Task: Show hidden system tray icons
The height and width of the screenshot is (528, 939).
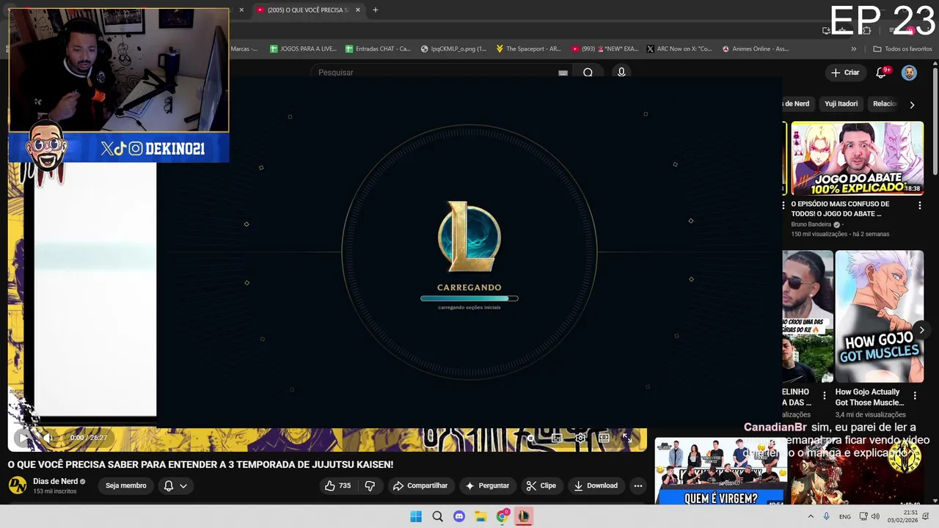Action: pos(811,516)
